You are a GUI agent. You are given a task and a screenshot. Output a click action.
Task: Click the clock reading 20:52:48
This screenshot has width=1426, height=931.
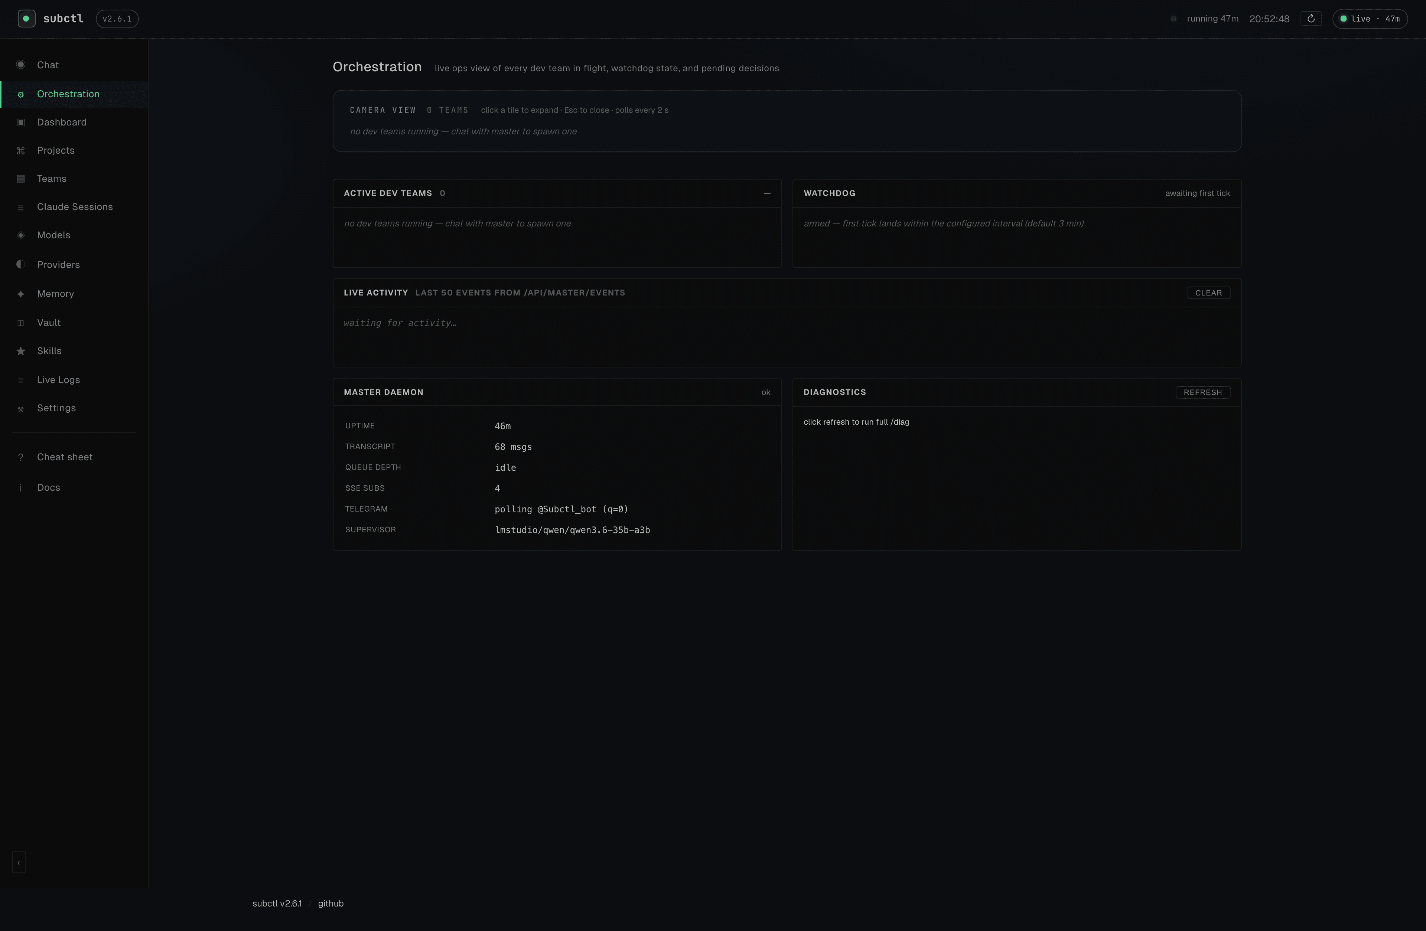(1269, 19)
